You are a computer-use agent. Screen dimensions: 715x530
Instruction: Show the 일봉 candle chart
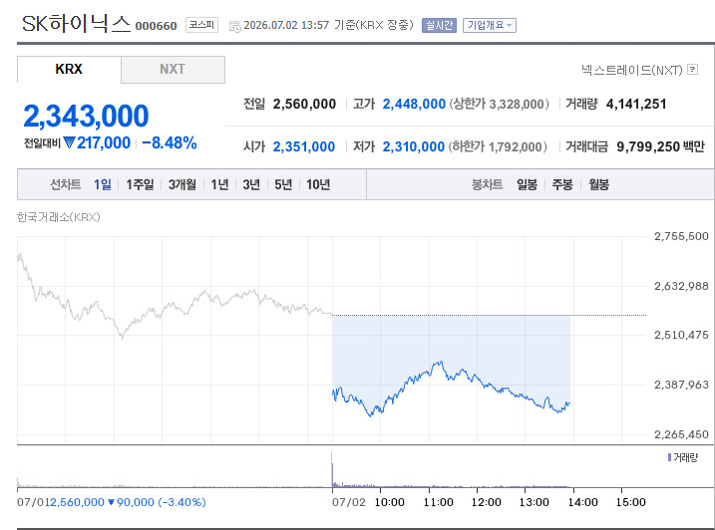pos(528,184)
